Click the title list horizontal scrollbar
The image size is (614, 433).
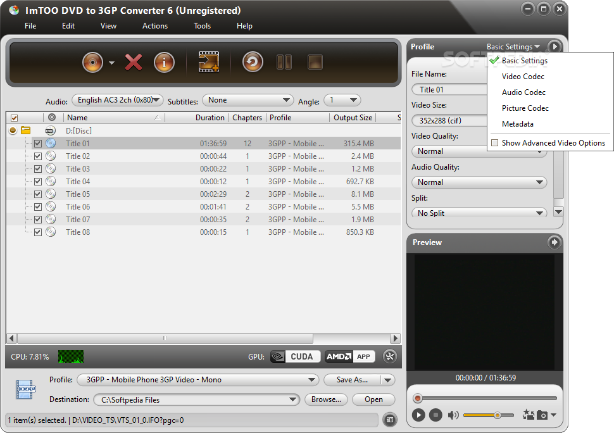coord(165,338)
